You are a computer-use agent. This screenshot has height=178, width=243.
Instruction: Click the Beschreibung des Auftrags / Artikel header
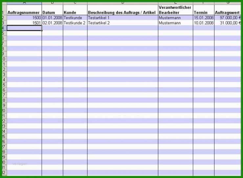tap(123, 10)
